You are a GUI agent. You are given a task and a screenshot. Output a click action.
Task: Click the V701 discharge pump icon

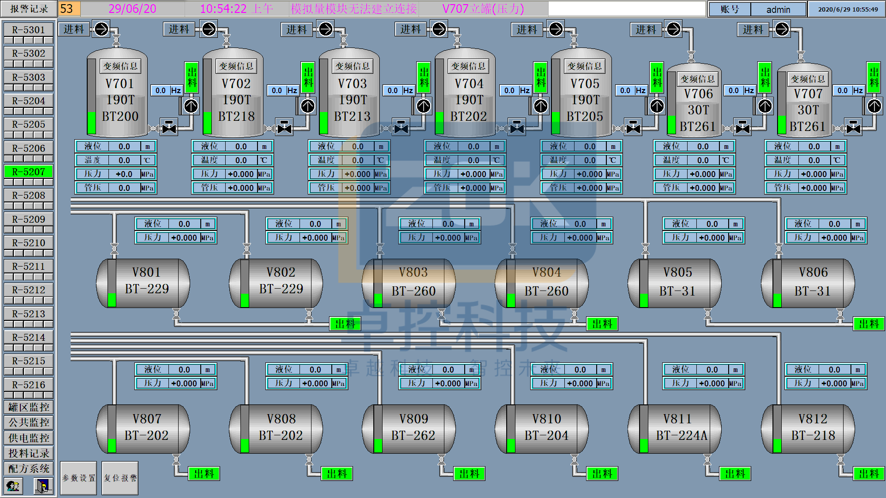191,107
